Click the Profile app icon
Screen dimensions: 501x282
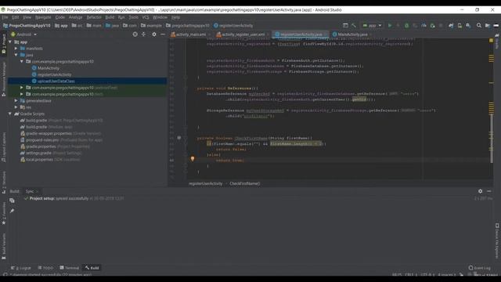coord(424,26)
